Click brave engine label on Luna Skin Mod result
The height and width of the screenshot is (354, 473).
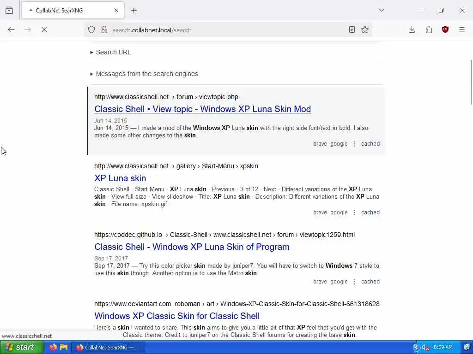[x=320, y=144]
